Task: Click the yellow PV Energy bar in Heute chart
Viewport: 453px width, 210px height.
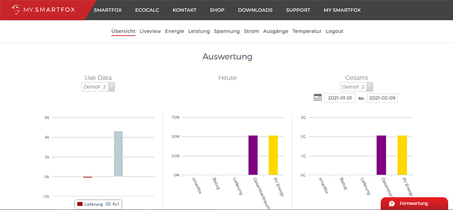Action: click(274, 155)
